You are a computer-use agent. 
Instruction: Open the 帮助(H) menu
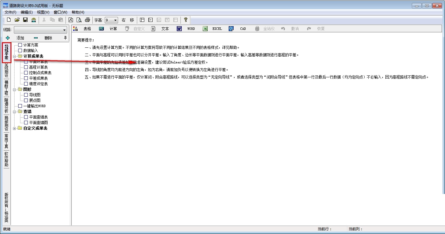coord(78,12)
